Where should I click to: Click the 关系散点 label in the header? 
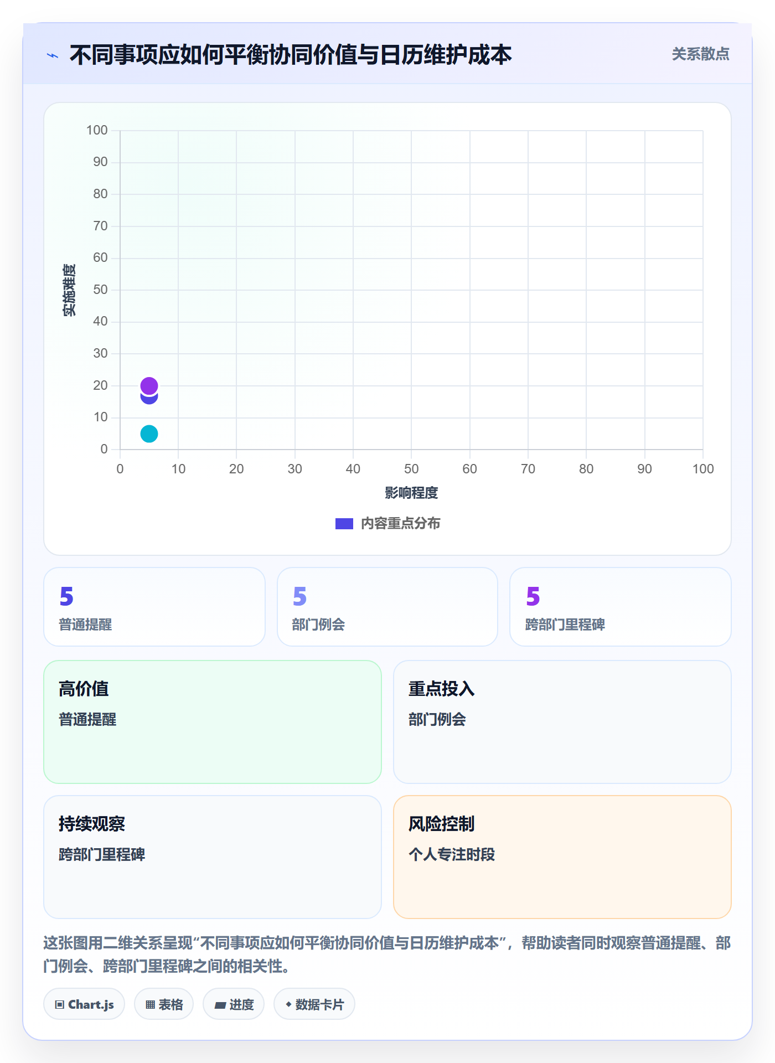[700, 54]
